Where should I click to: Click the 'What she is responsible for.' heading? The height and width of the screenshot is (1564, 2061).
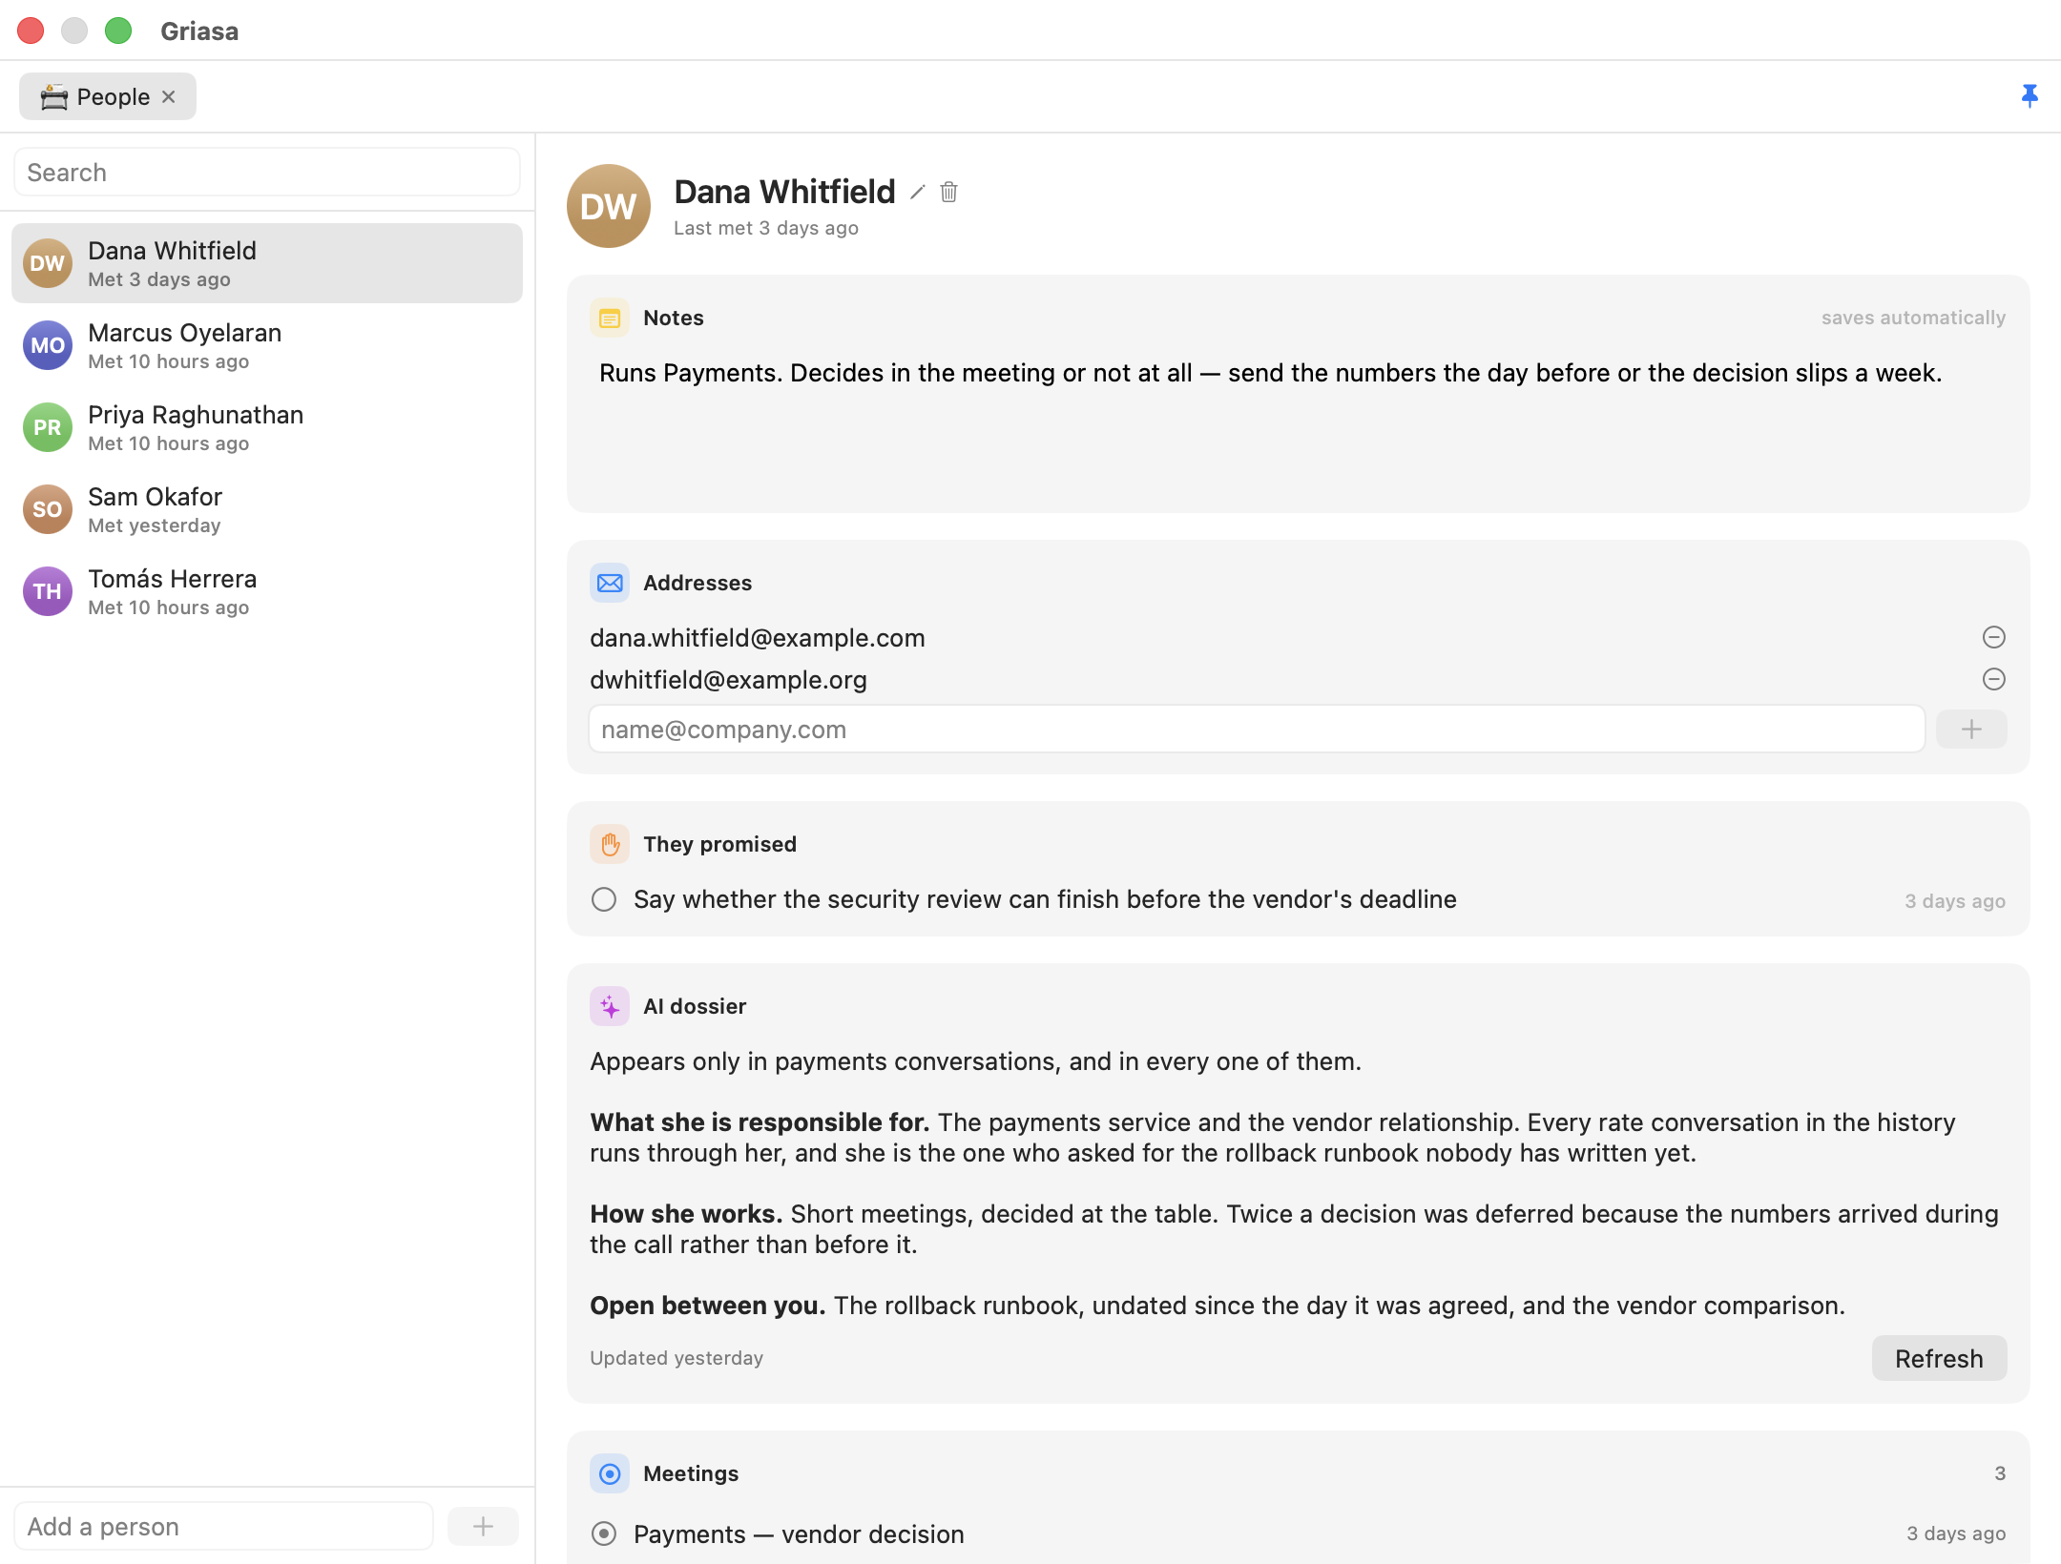coord(760,1122)
